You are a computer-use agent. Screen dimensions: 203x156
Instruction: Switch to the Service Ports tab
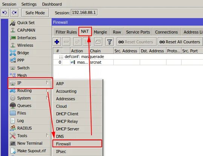click(x=138, y=32)
